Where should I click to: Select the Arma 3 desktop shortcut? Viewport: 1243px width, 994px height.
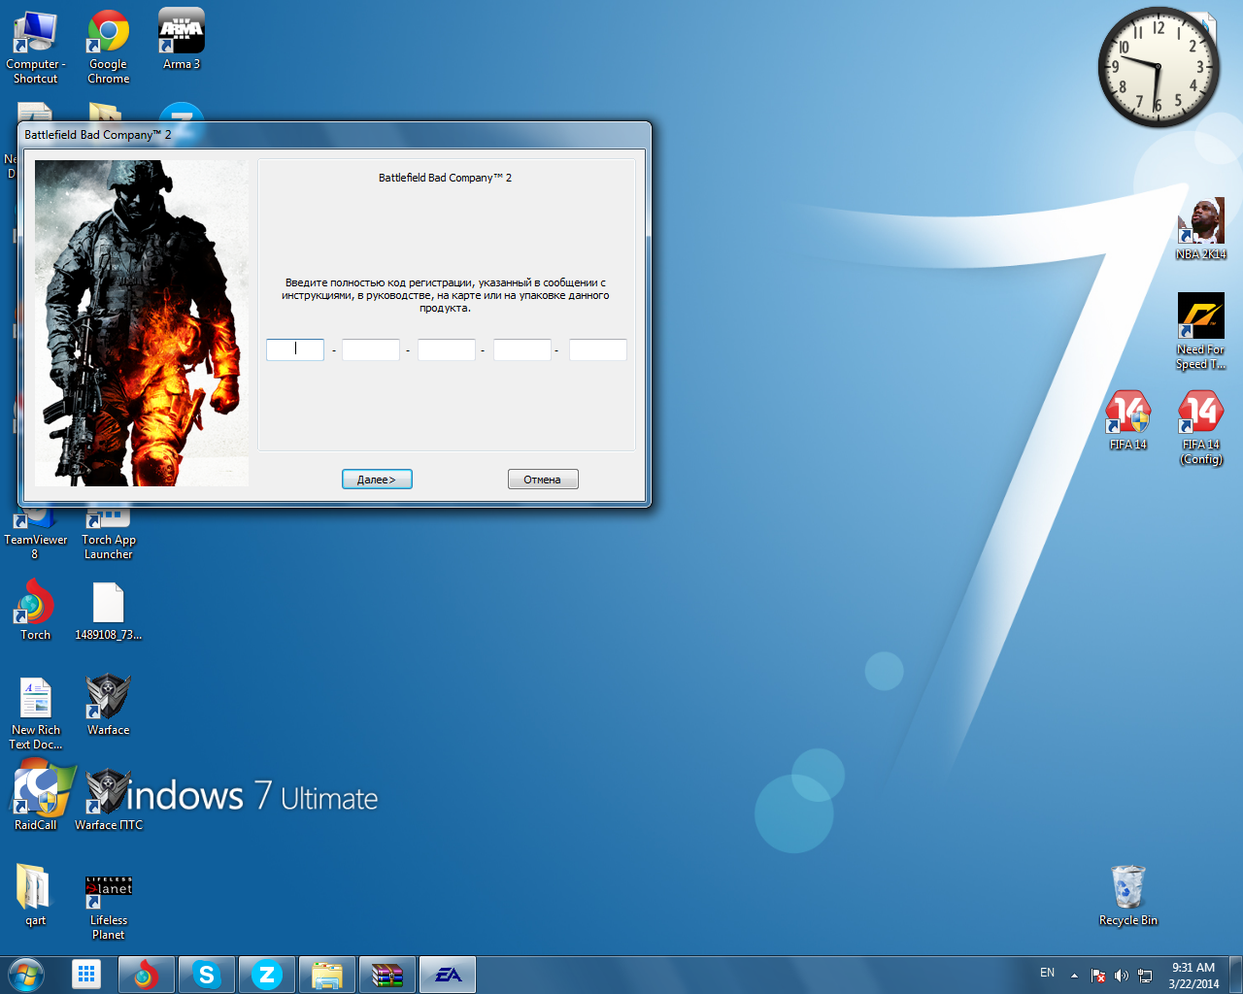pyautogui.click(x=182, y=40)
